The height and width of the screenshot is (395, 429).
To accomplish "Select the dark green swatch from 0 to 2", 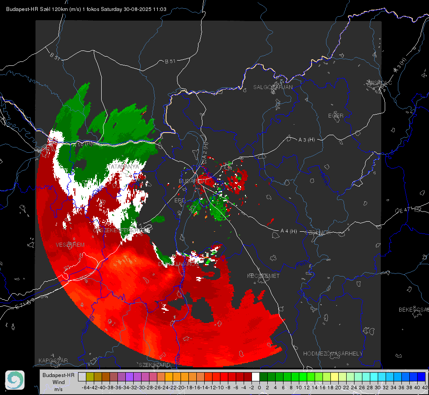I will (x=263, y=377).
